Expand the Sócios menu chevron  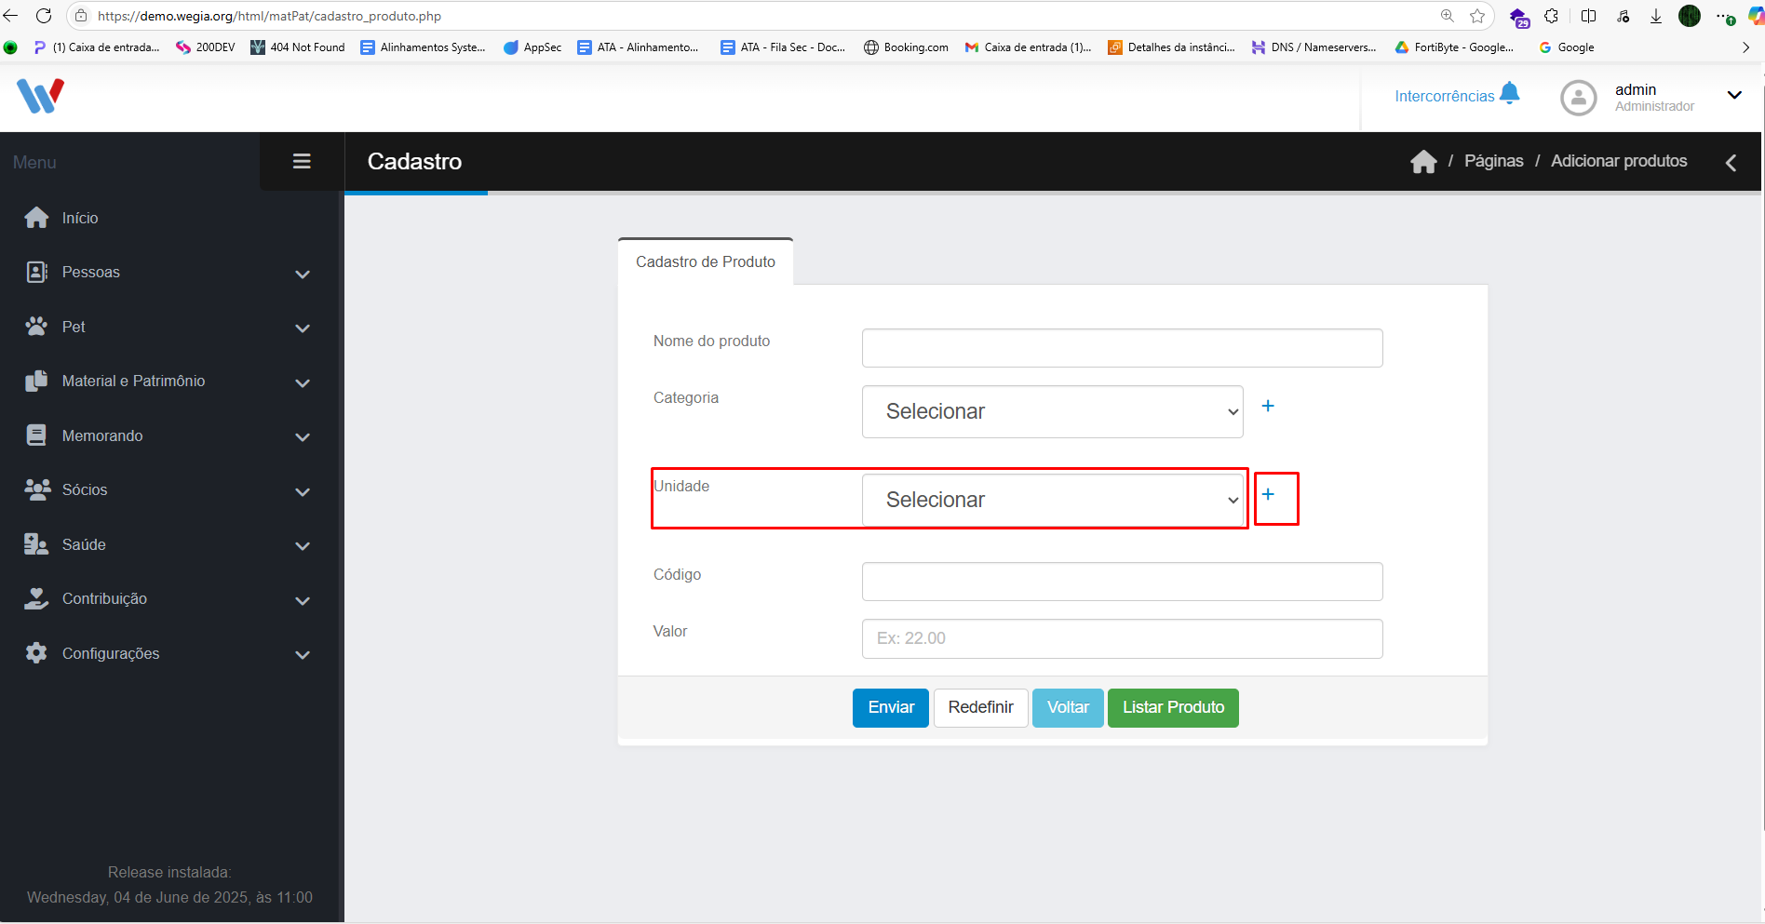[x=303, y=492]
